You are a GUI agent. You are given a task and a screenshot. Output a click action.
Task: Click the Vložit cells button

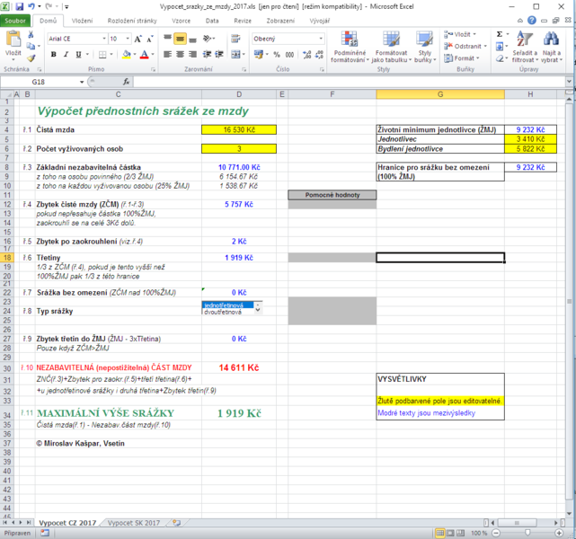click(460, 34)
